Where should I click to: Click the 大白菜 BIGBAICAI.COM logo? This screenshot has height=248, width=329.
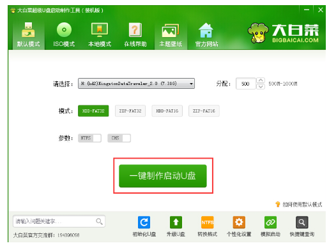coord(283,33)
